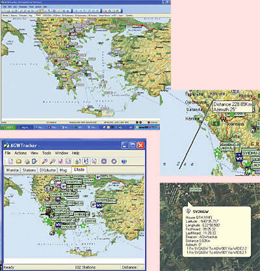
Task: Maximize the small AGWTracker window
Action: click(133, 145)
